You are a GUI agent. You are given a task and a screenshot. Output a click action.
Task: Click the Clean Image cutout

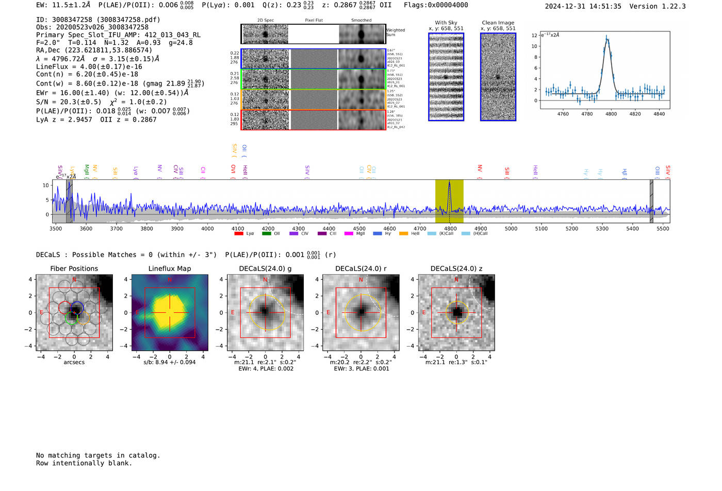498,77
